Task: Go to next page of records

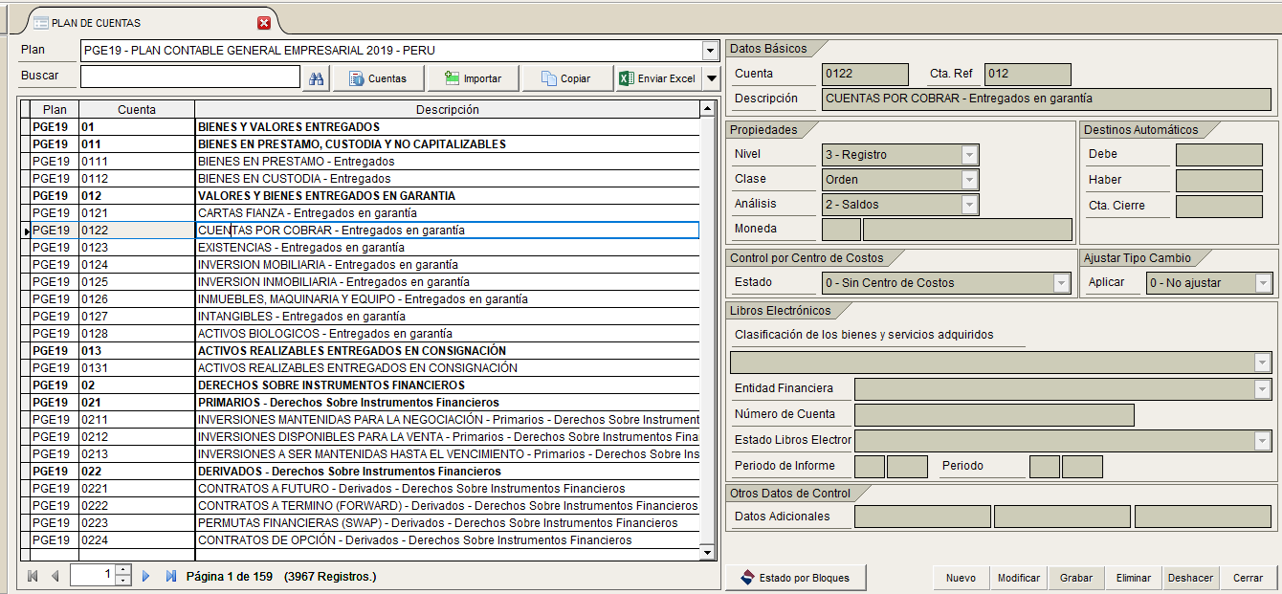Action: click(x=146, y=576)
